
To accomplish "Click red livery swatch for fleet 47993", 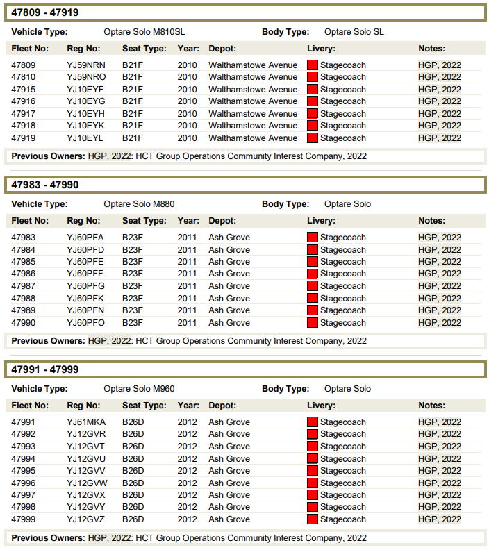I will [313, 447].
